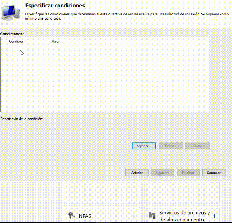This screenshot has height=223, width=232.
Task: Open Servicios de archivos y de almacenamiento
Action: tap(184, 216)
